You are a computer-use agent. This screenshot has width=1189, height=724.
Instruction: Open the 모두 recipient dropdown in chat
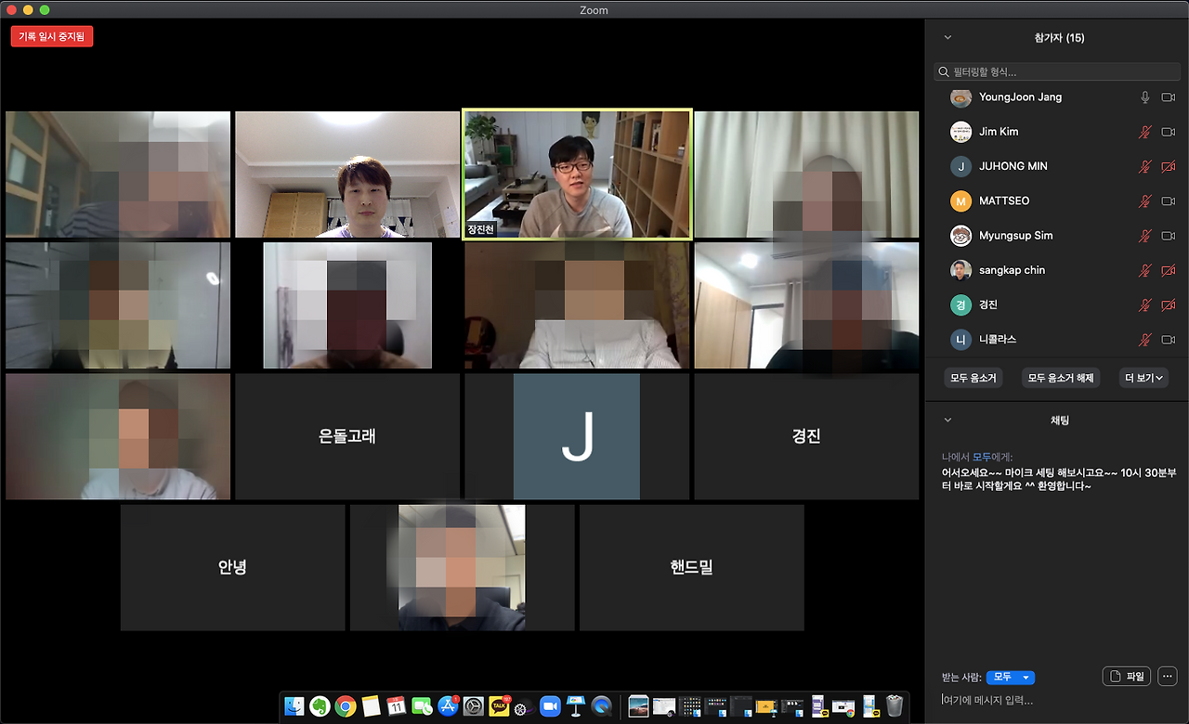coord(1010,676)
